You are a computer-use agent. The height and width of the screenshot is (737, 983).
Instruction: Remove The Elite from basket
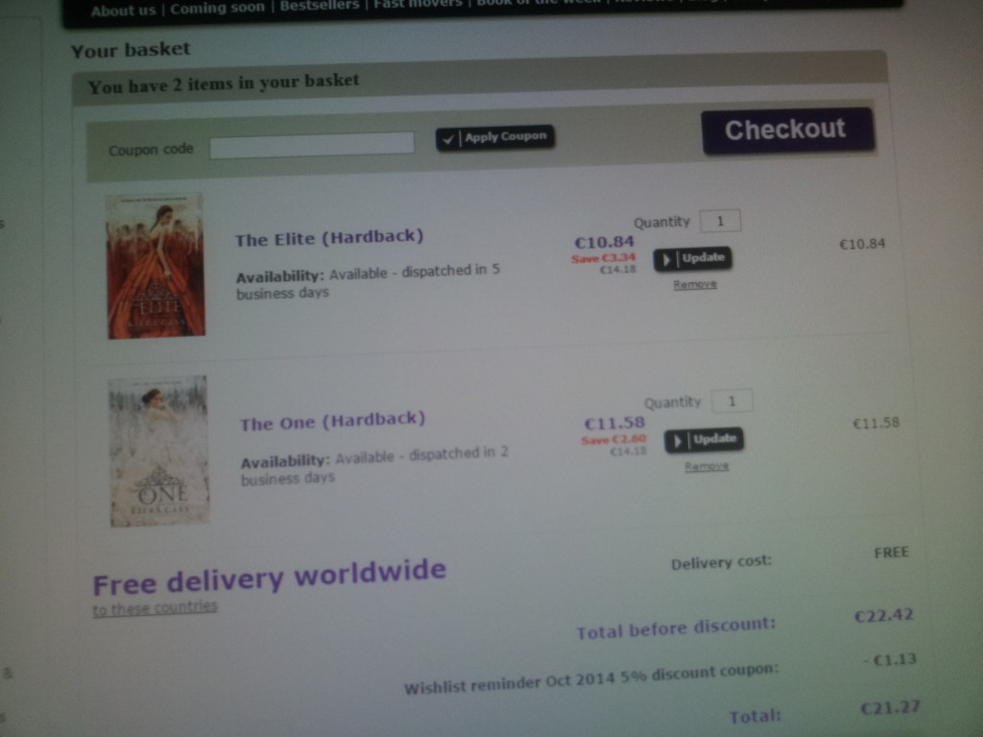coord(695,285)
